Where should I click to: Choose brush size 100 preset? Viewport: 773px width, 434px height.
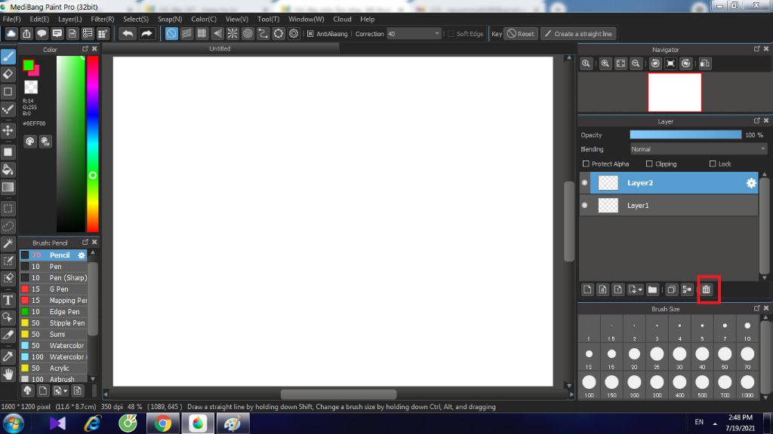pos(589,384)
